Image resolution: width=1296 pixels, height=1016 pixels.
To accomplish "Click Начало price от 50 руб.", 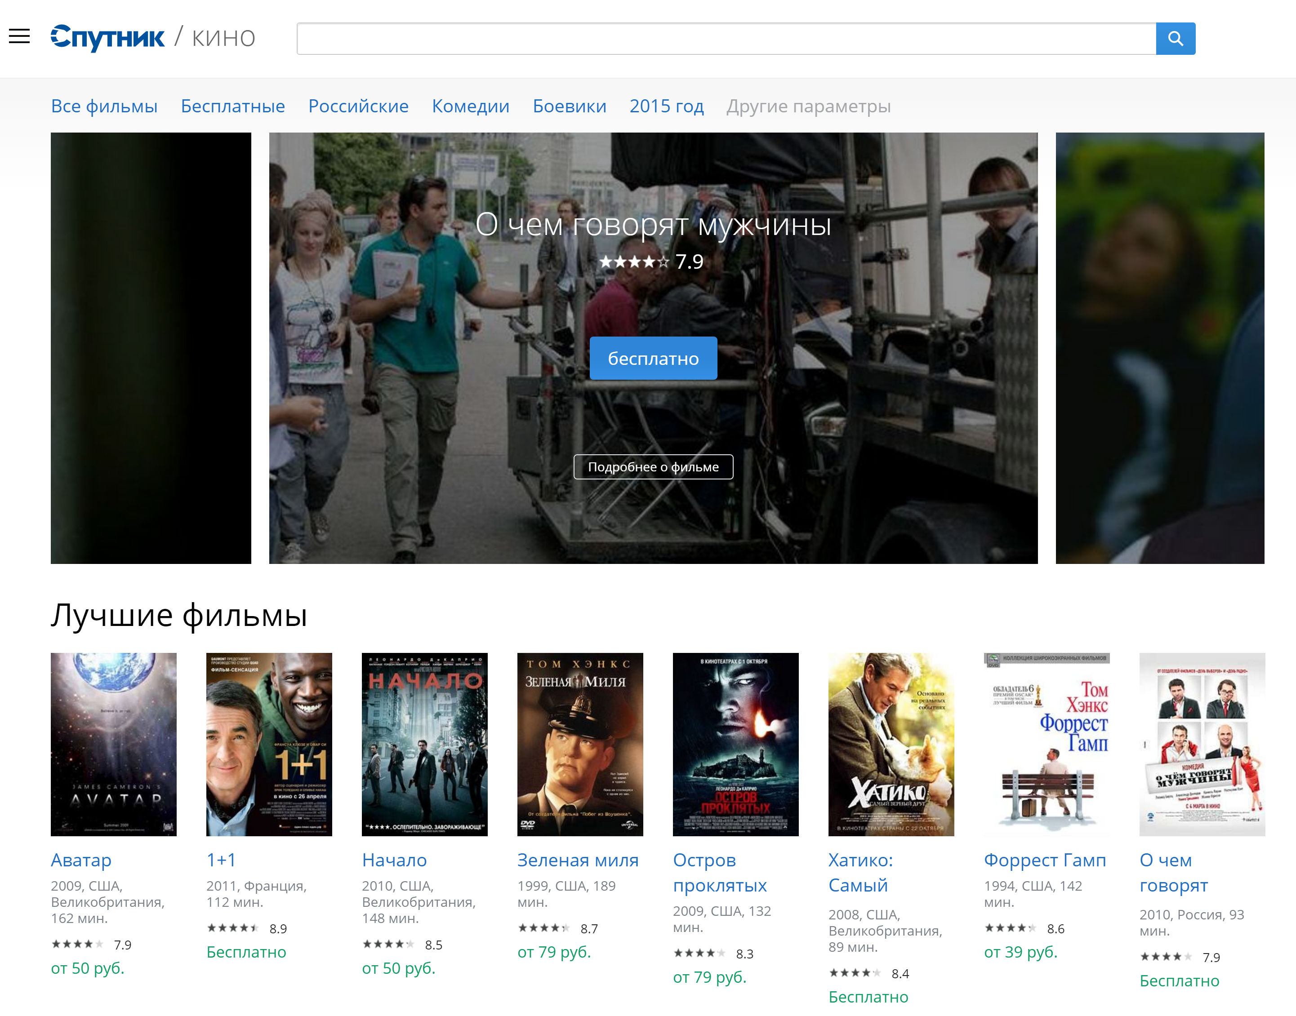I will click(399, 968).
